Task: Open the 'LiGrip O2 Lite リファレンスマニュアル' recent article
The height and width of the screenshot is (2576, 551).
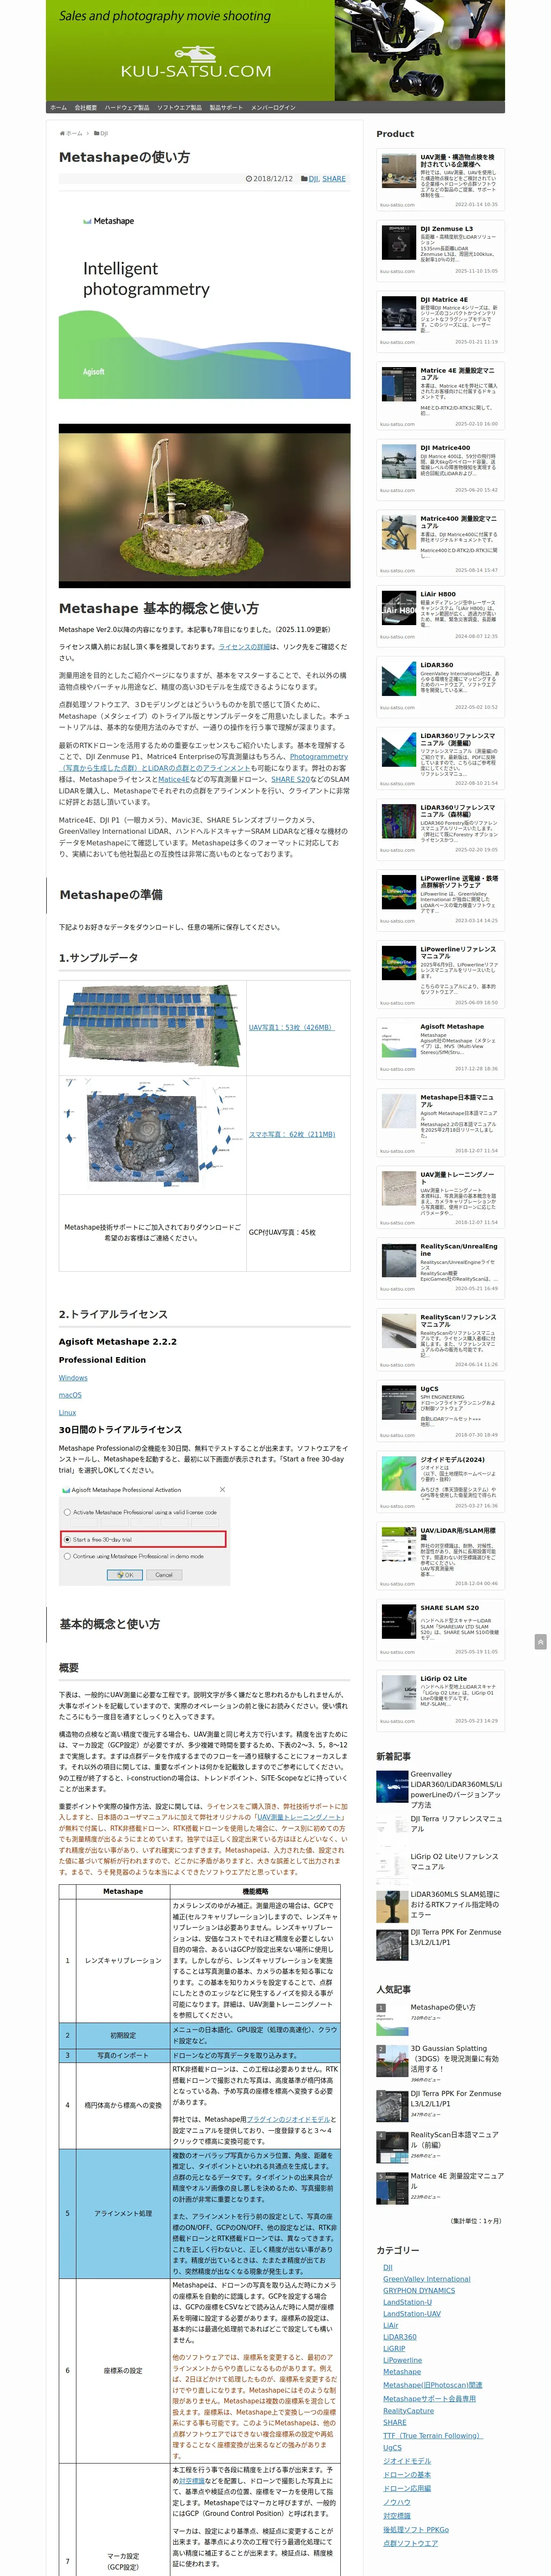Action: click(x=455, y=1862)
